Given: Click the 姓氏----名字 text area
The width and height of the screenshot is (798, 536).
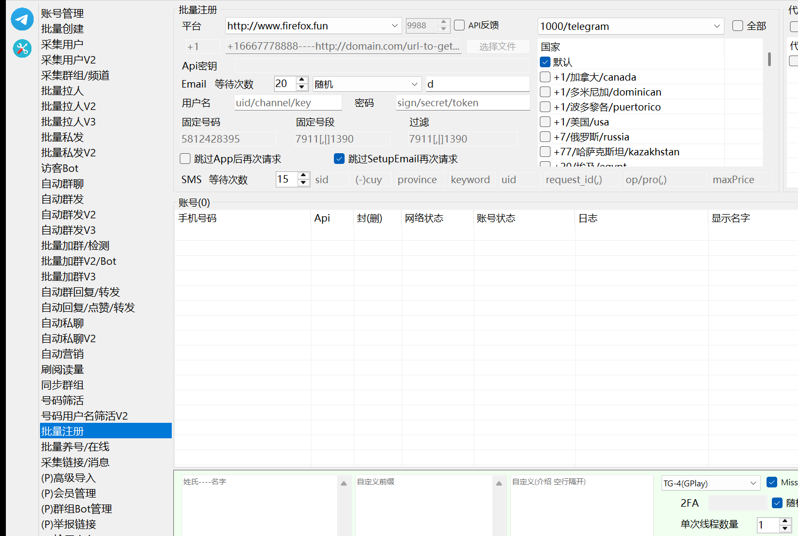Looking at the screenshot, I should pos(260,505).
